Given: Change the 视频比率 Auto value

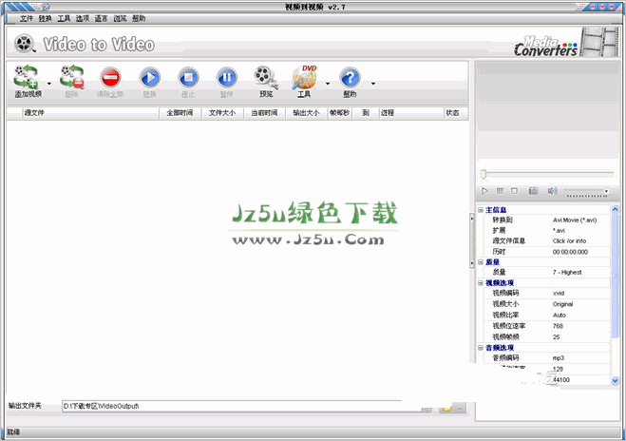Looking at the screenshot, I should 560,316.
